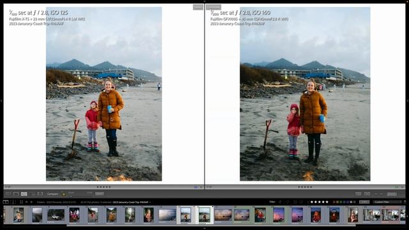409x230 pixels.
Task: Expand the left panel edge arrow
Action: [x=1, y=100]
